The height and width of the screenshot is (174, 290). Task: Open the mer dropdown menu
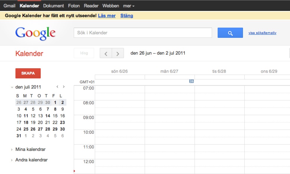[129, 6]
